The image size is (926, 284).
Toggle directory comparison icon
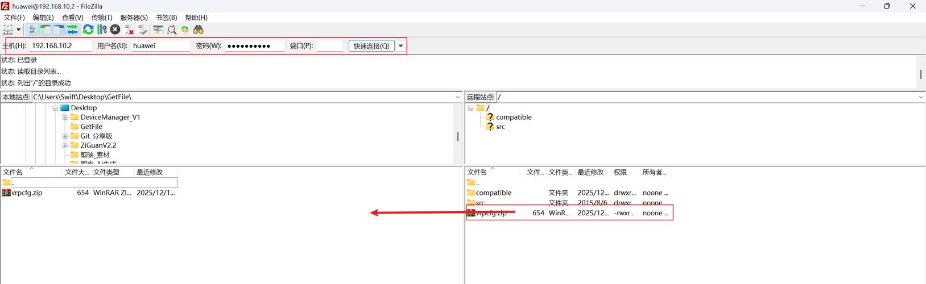(x=171, y=30)
